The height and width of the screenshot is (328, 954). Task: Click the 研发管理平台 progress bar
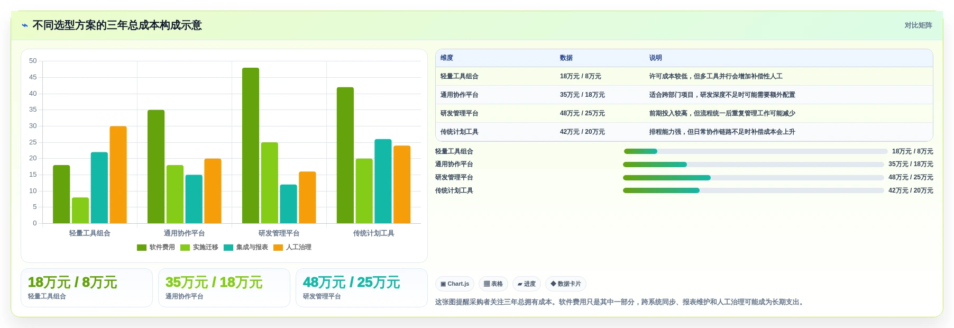(754, 178)
